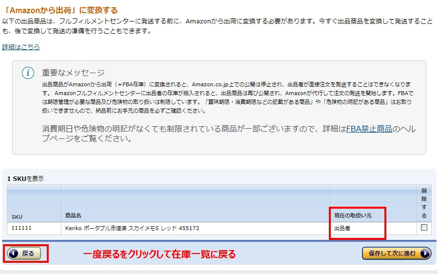Viewport: 438px width, 274px height.
Task: Click the 商品名 column header
Action: tap(73, 215)
